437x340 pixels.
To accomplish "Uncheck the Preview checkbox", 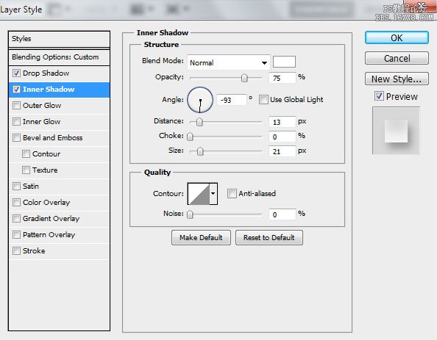I will (x=379, y=96).
